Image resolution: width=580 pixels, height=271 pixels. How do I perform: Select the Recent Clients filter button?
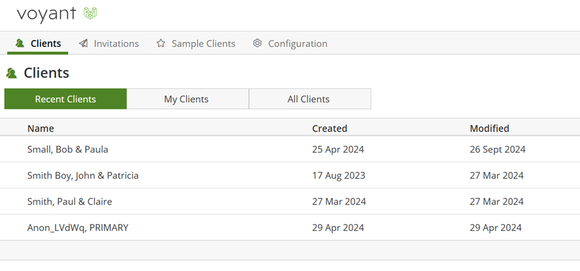click(x=65, y=99)
